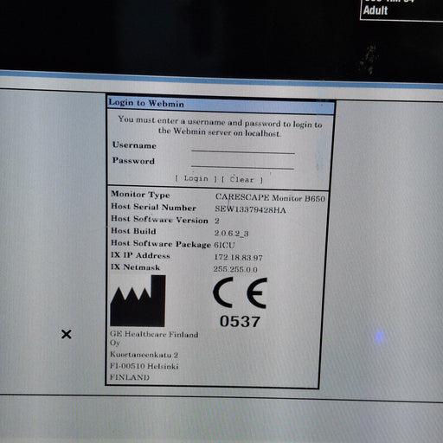Click the CARESCAPE Monitor B650 type value

[270, 198]
